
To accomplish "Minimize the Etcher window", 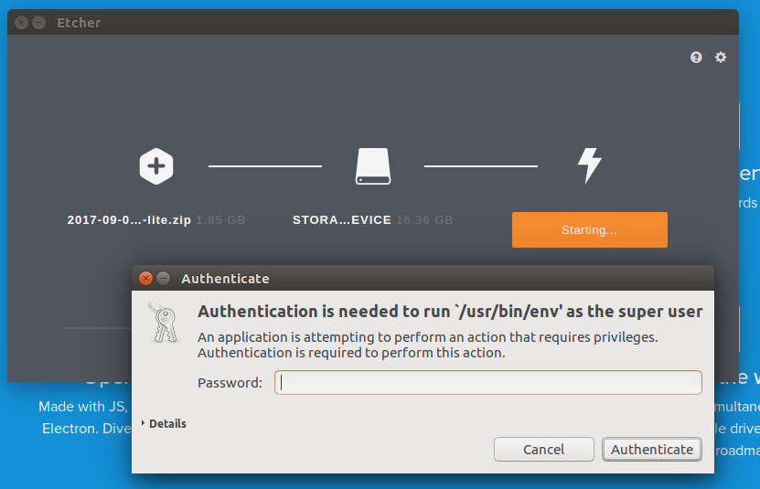I will [x=38, y=23].
